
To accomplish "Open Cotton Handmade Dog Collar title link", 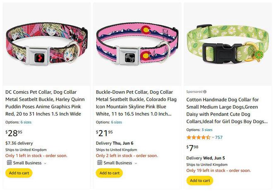I will click(x=227, y=110).
